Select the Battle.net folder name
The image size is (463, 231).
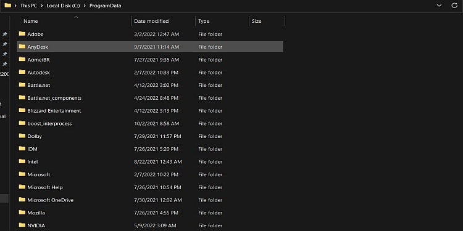click(39, 85)
